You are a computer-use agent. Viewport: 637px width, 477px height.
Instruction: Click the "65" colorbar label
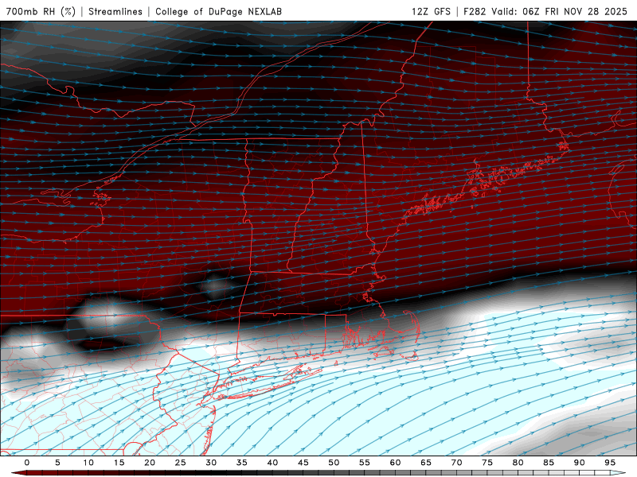[426, 463]
